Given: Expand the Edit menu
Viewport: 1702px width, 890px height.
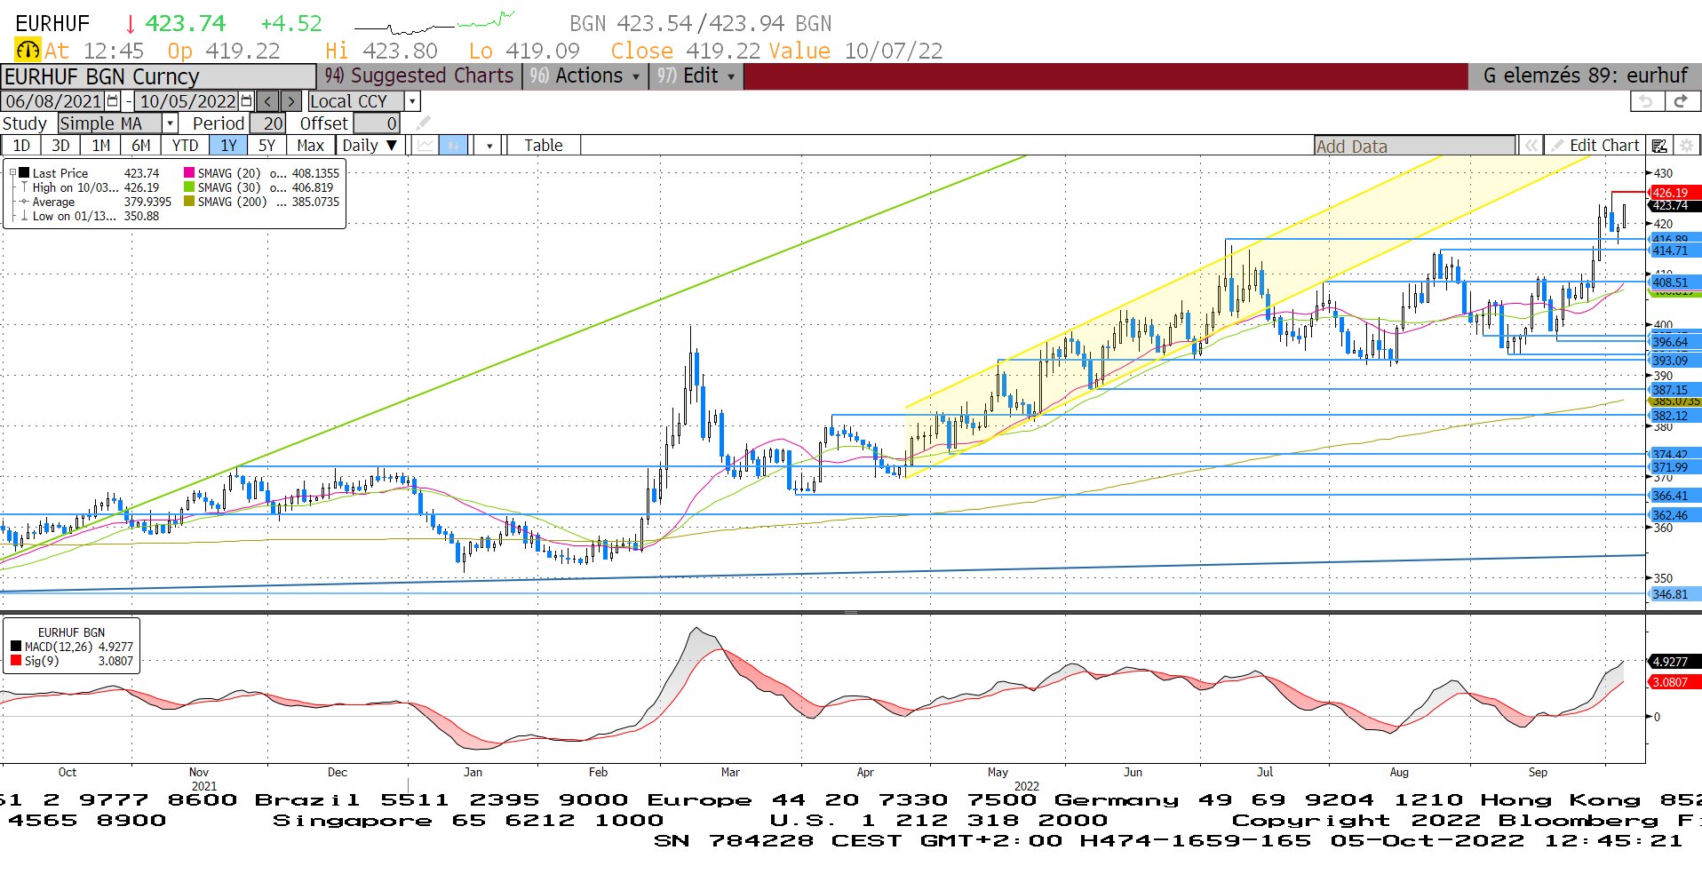Looking at the screenshot, I should pyautogui.click(x=696, y=76).
